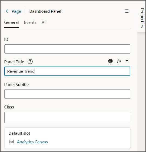
Task: Collapse the Properties vertical side tab
Action: tap(142, 18)
